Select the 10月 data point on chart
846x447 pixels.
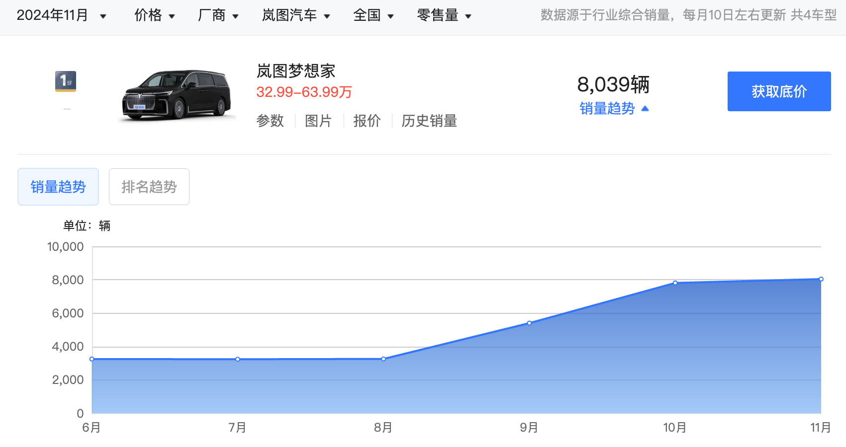tap(675, 283)
